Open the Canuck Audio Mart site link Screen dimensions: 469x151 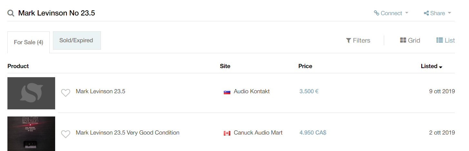pyautogui.click(x=258, y=133)
